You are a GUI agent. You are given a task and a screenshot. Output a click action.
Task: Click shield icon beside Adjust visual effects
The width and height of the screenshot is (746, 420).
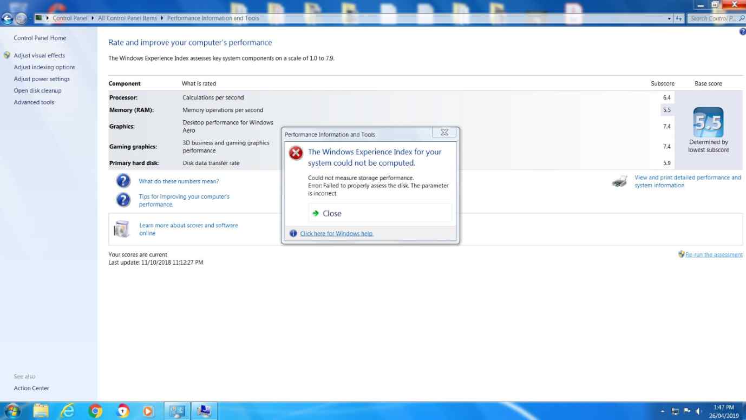7,55
